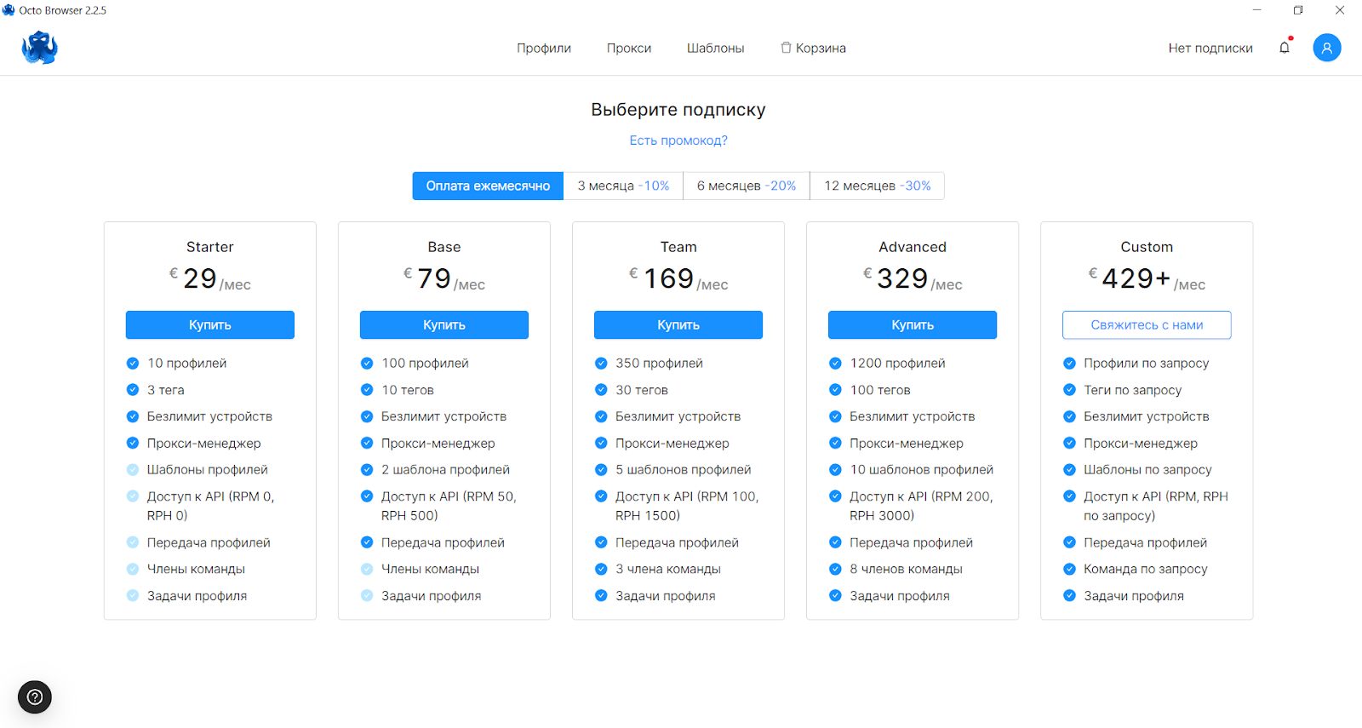The image size is (1362, 728).
Task: Click the Нет подписки status label
Action: (1210, 48)
